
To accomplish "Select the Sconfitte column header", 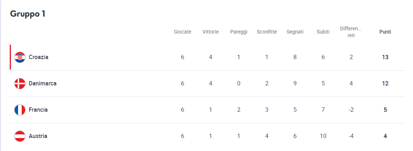I will pyautogui.click(x=267, y=32).
